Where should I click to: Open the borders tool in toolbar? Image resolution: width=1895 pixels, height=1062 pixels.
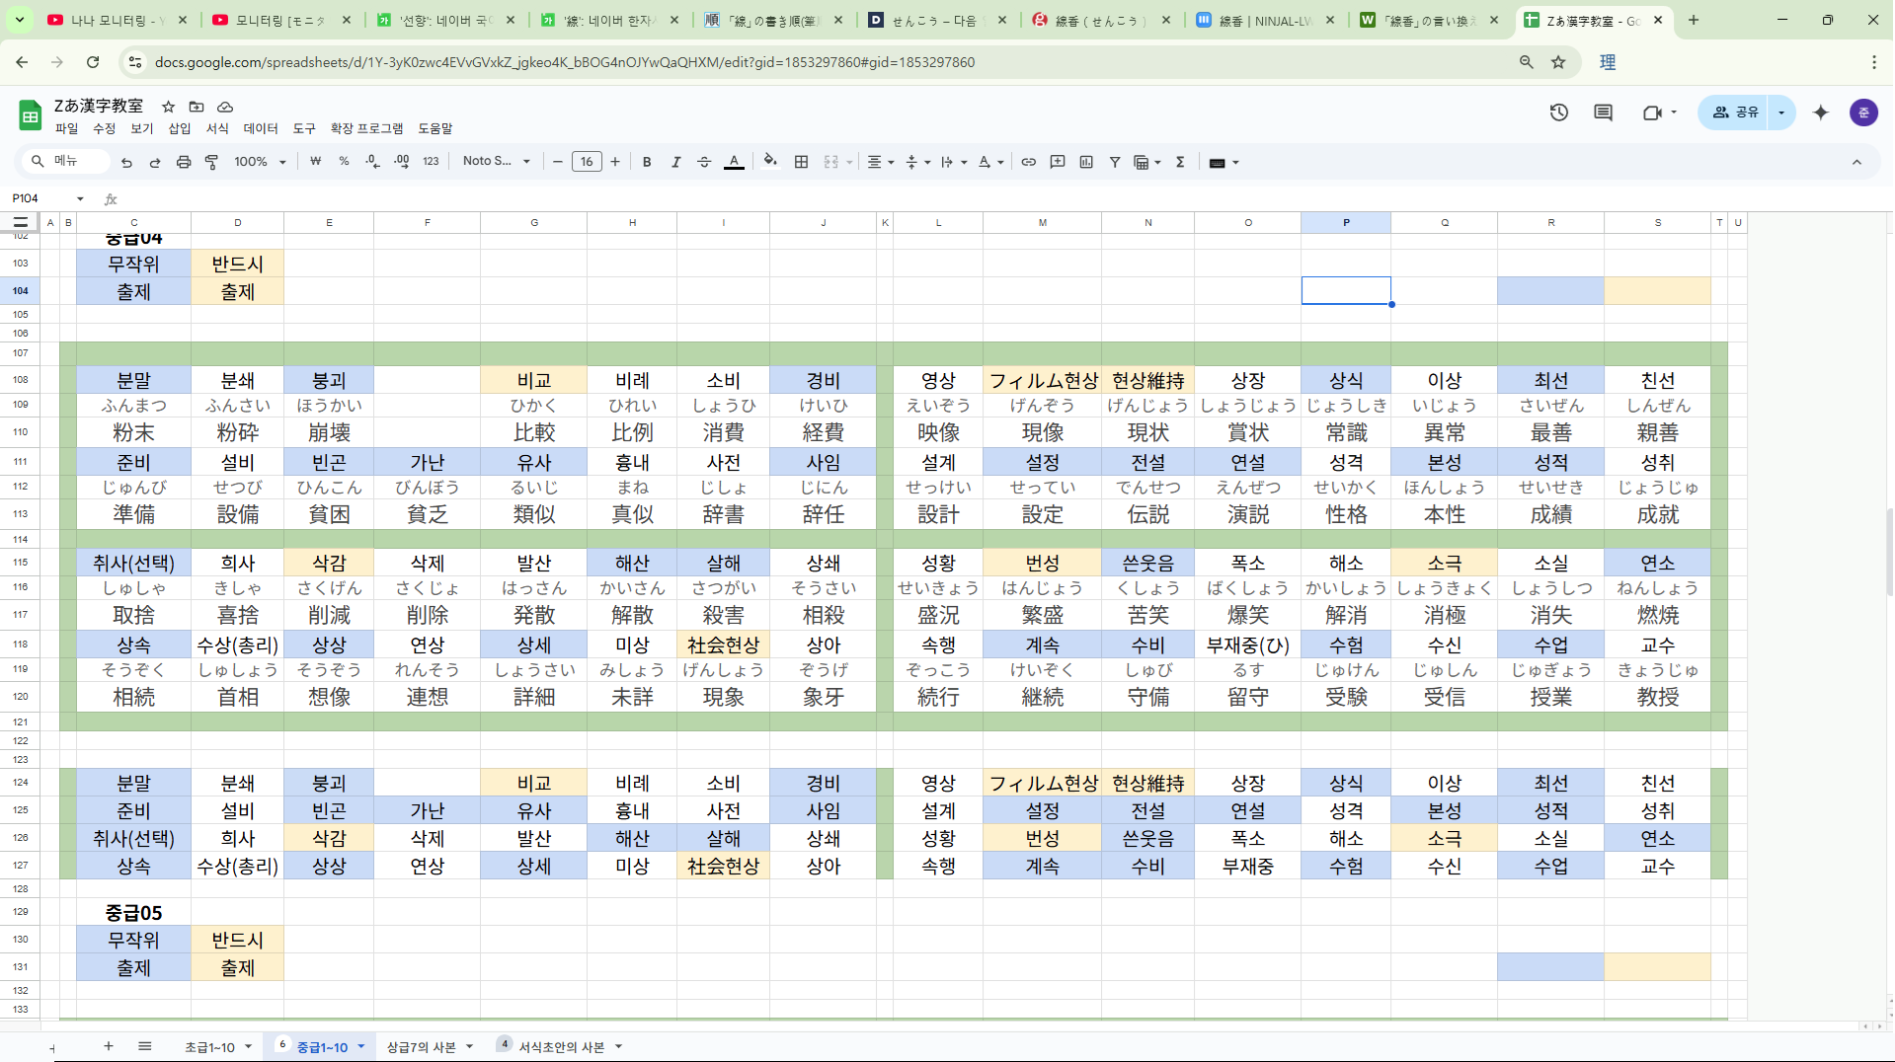click(x=801, y=162)
